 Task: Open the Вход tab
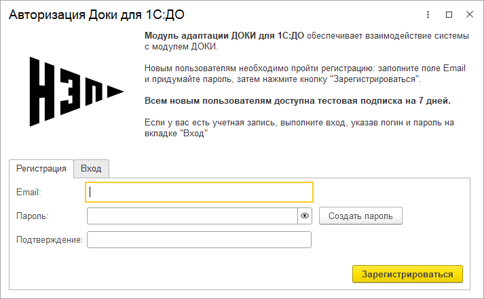tap(91, 169)
